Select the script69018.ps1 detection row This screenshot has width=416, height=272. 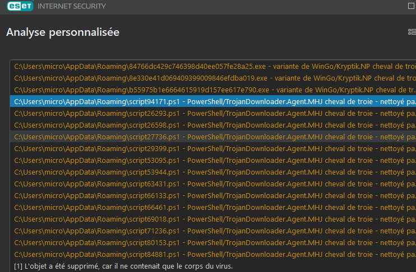pos(213,219)
